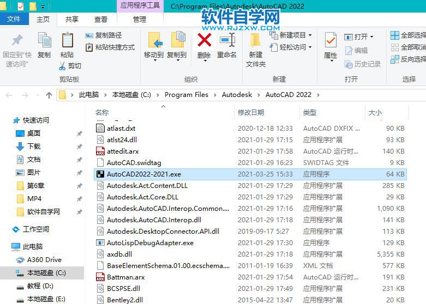
Task: Click the Back navigation arrow
Action: point(9,95)
